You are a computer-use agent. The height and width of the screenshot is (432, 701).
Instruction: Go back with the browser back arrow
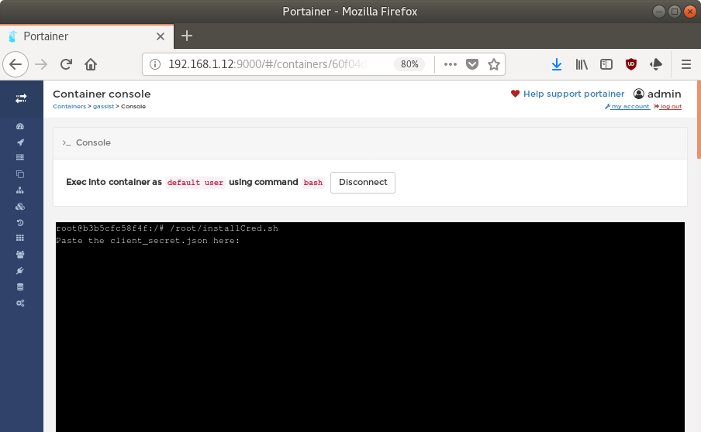click(x=16, y=64)
